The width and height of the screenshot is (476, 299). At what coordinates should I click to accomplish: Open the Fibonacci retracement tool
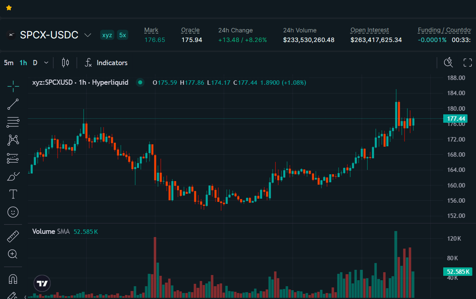[x=13, y=122]
